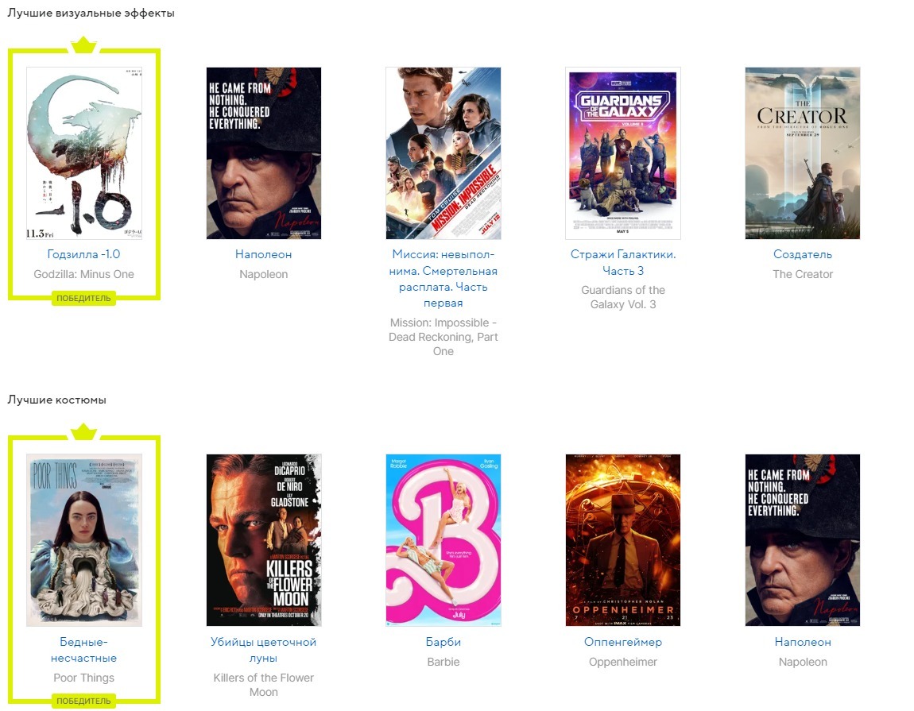Image resolution: width=914 pixels, height=711 pixels.
Task: Open the Годзилла -1.0 title link
Action: (x=84, y=254)
